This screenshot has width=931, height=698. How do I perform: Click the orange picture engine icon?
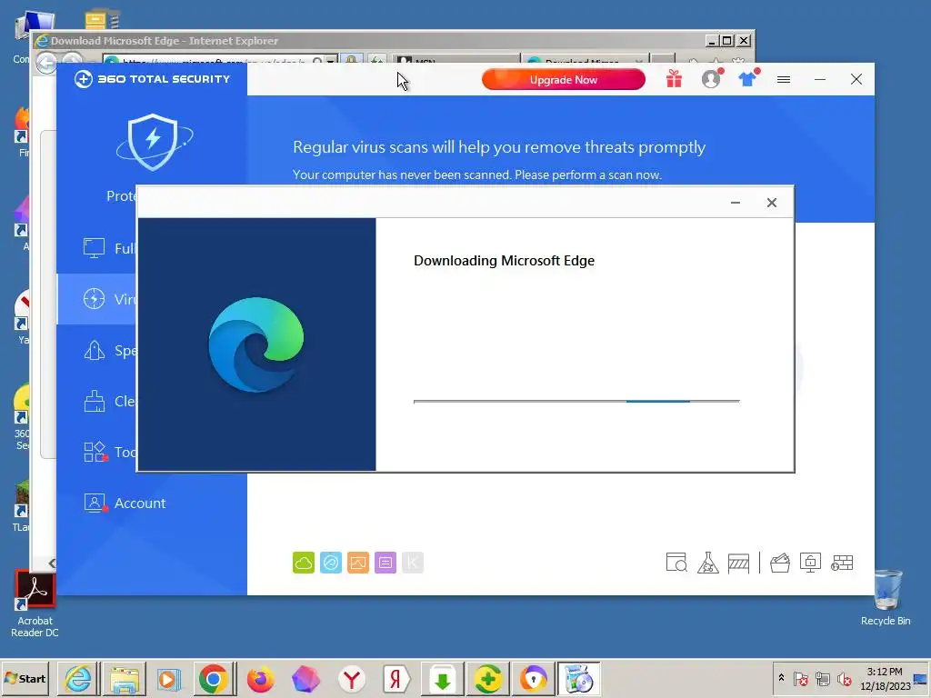(x=358, y=563)
